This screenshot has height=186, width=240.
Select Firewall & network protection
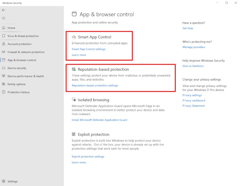[26, 52]
